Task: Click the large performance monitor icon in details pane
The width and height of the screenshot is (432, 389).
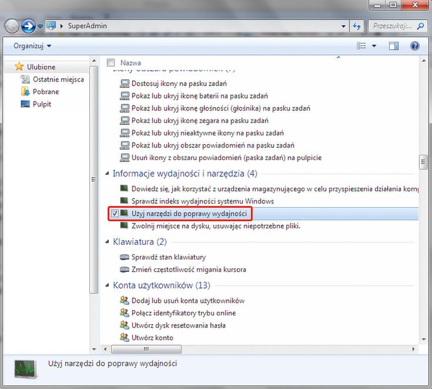Action: pyautogui.click(x=25, y=368)
